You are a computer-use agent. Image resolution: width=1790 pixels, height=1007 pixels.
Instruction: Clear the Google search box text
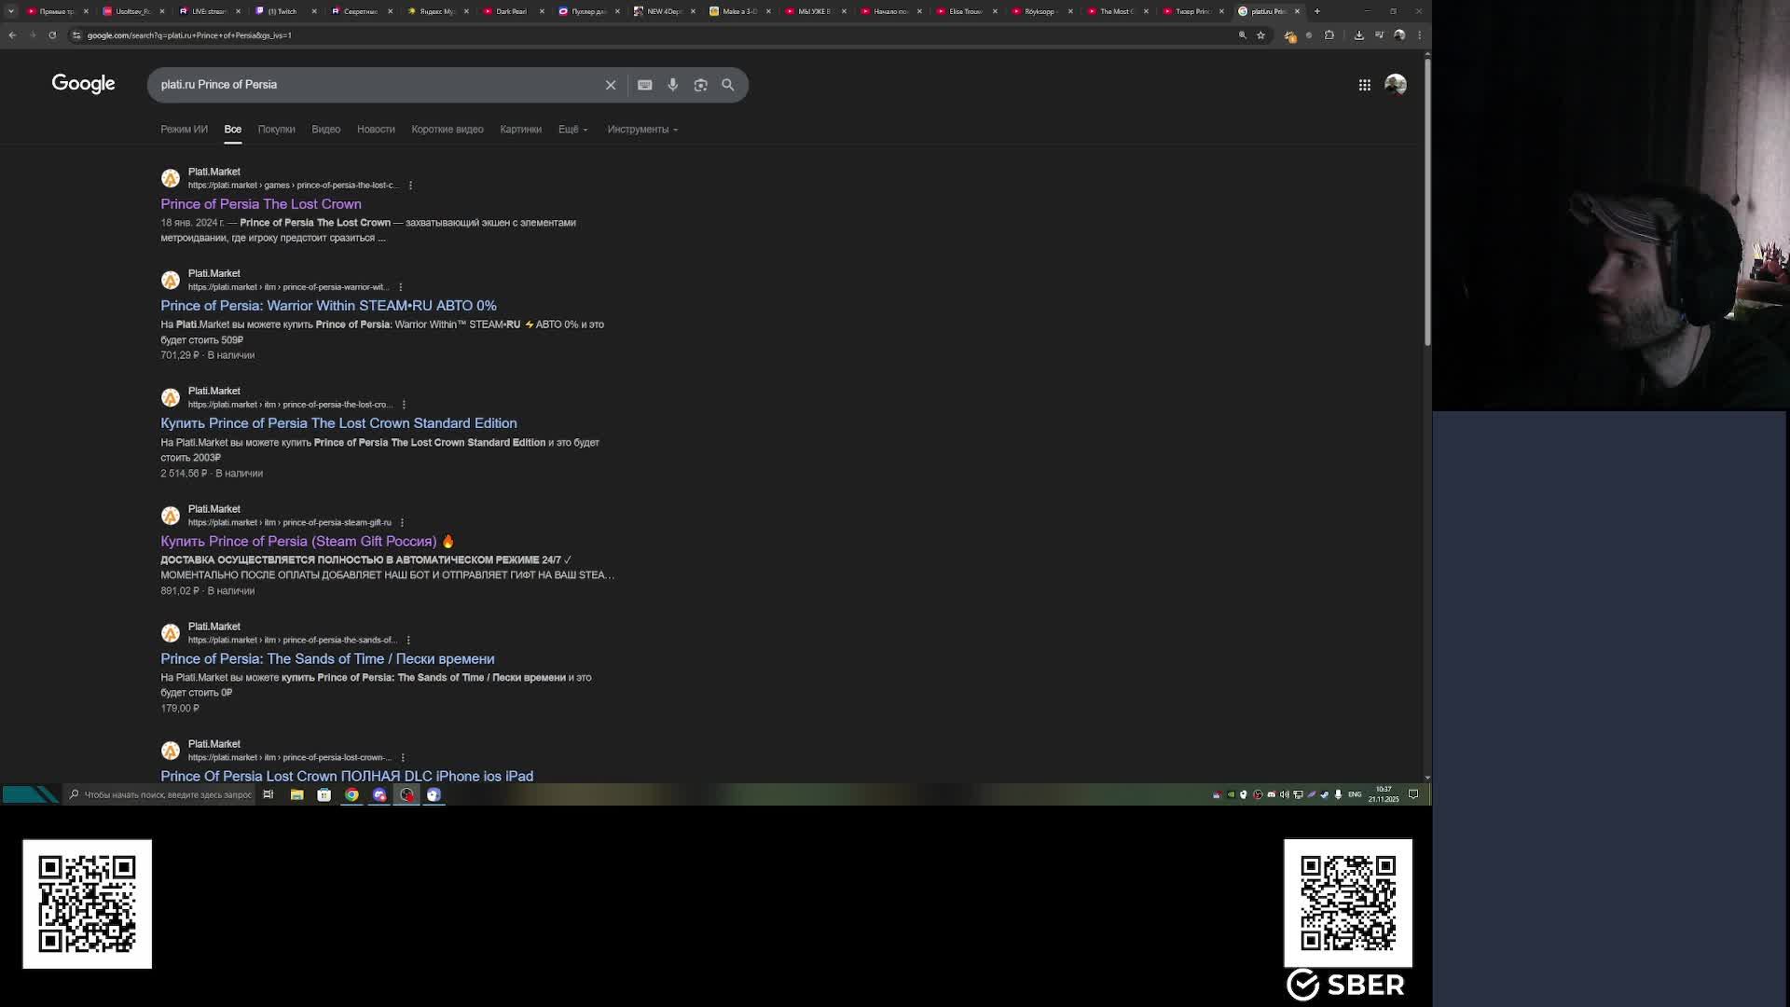(611, 85)
